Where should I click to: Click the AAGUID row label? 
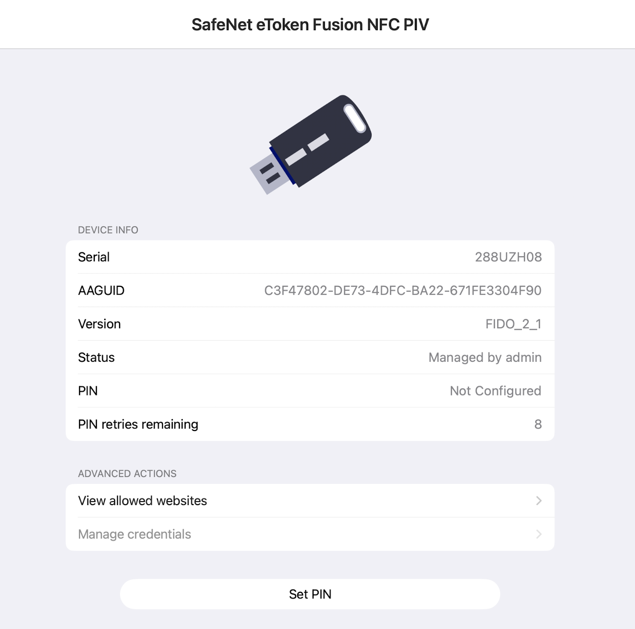pos(101,291)
